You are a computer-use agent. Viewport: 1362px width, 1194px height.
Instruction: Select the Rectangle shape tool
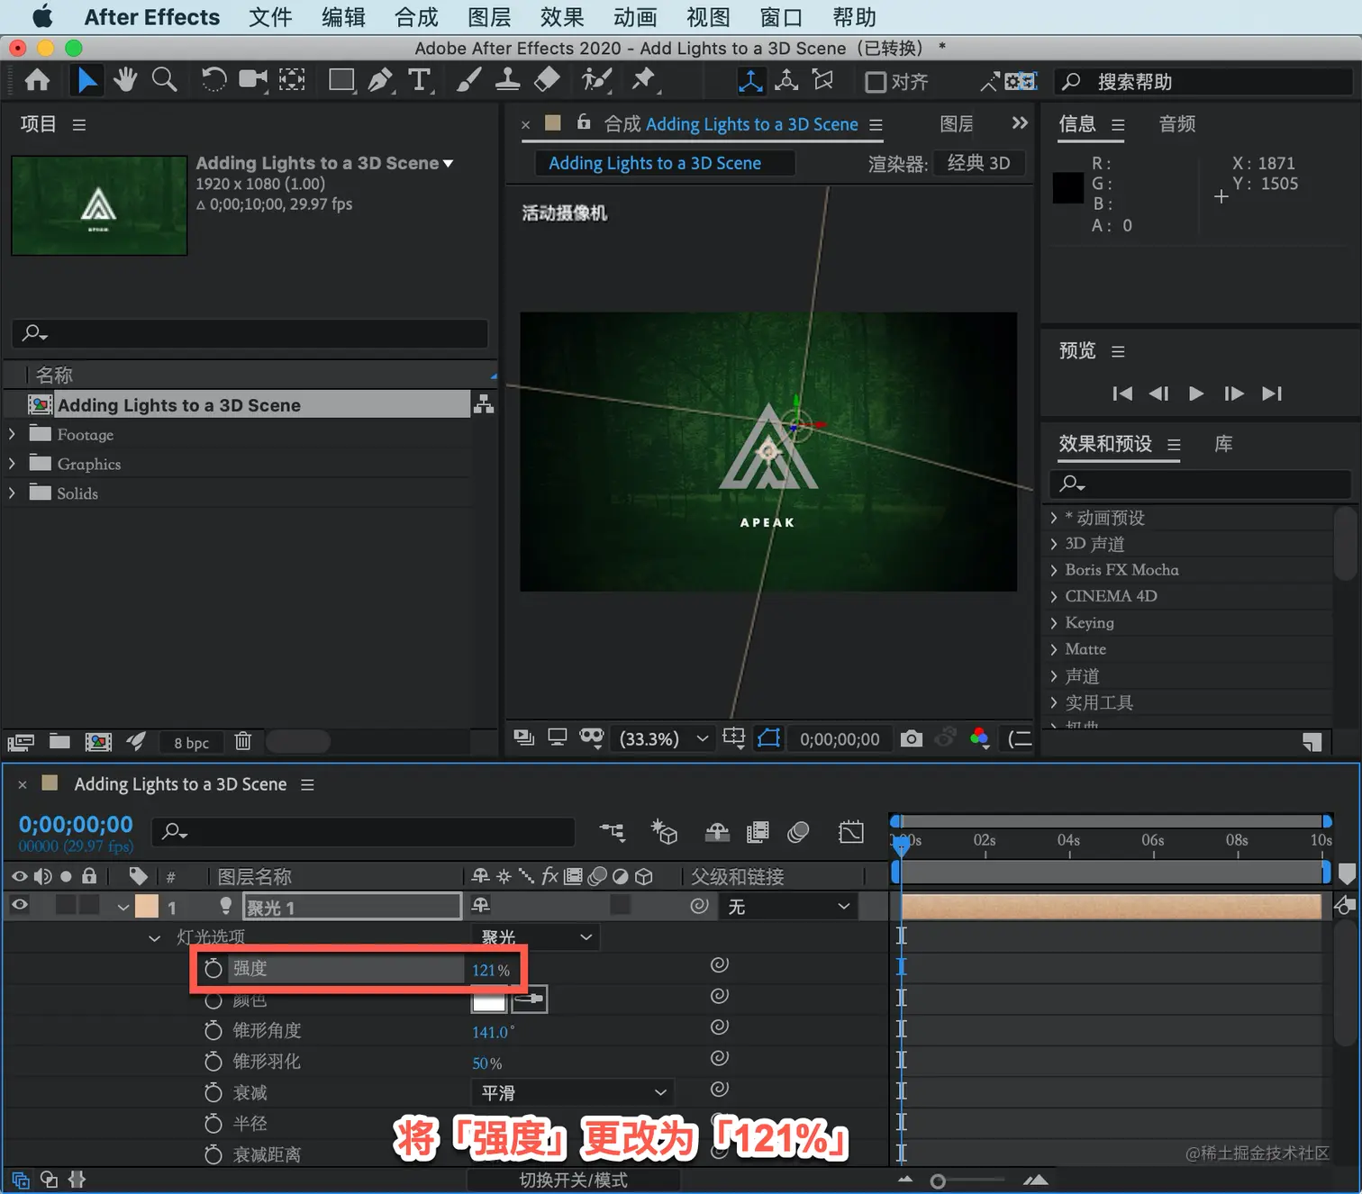point(341,81)
